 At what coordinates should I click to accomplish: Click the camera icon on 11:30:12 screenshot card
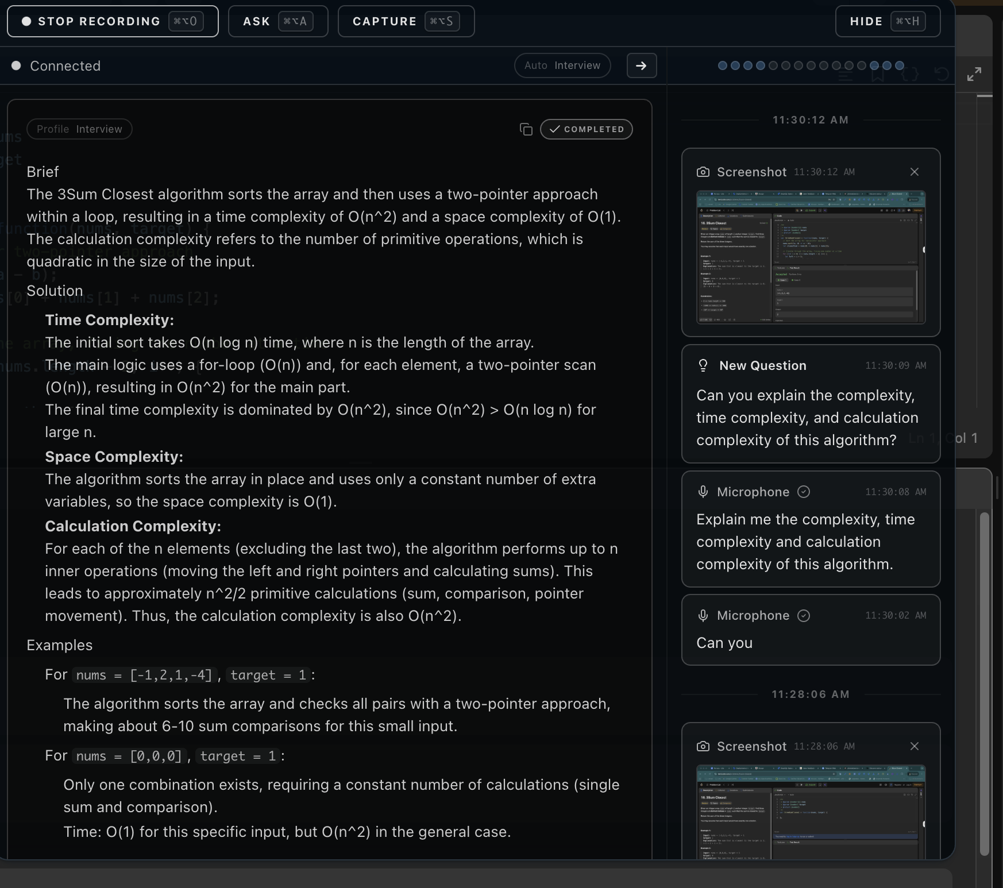click(x=703, y=172)
